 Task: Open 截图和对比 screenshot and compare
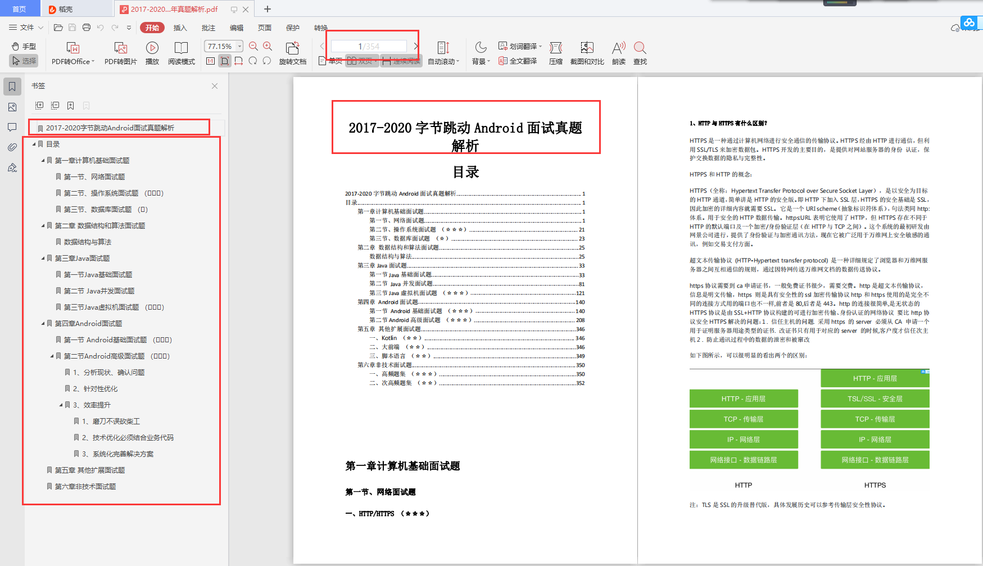(587, 53)
